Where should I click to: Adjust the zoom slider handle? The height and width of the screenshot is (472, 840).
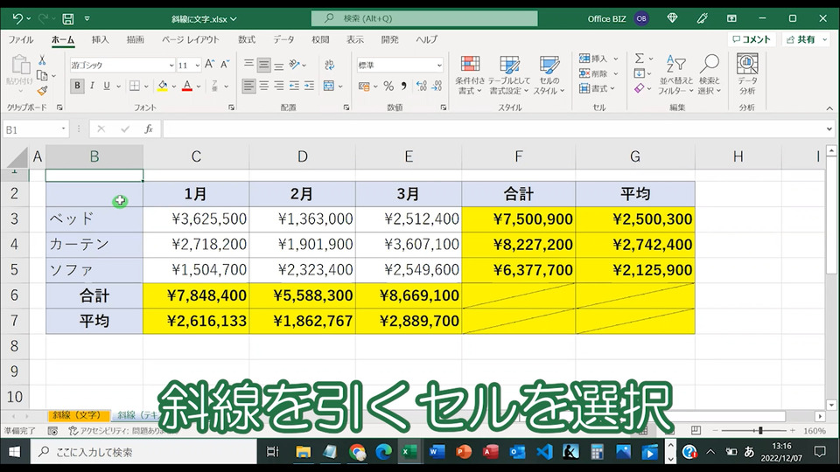click(x=760, y=430)
